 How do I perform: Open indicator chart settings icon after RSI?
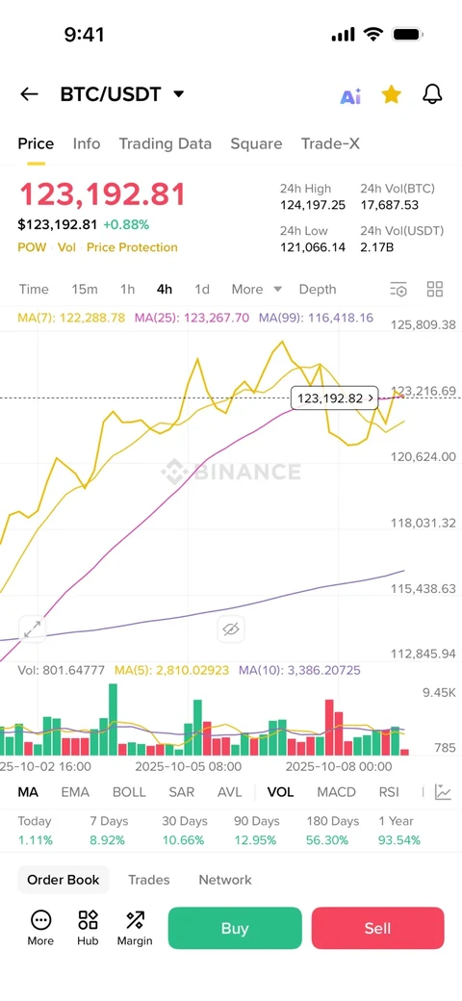point(443,791)
